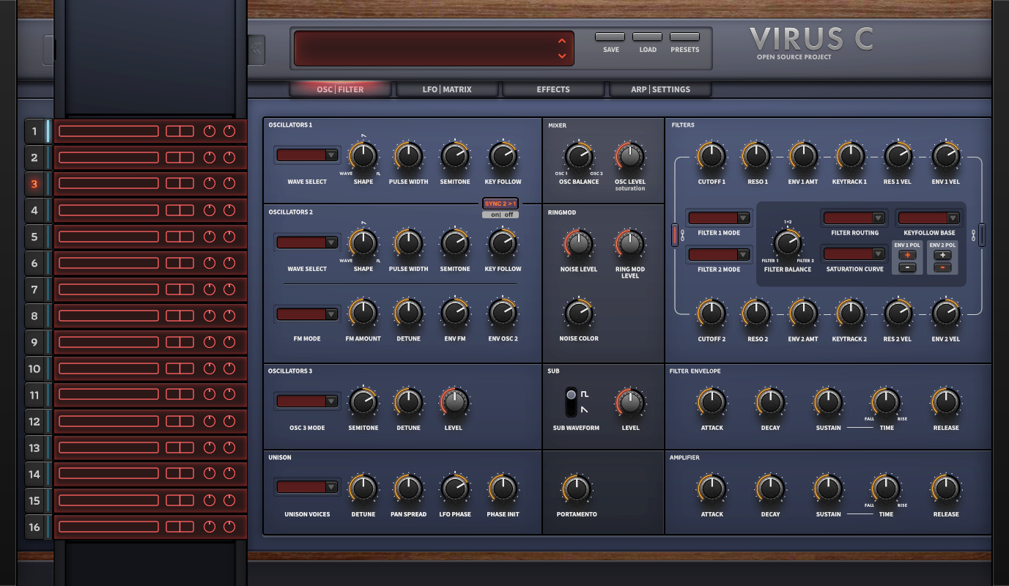
Task: Click the main preset name display
Action: [x=433, y=48]
